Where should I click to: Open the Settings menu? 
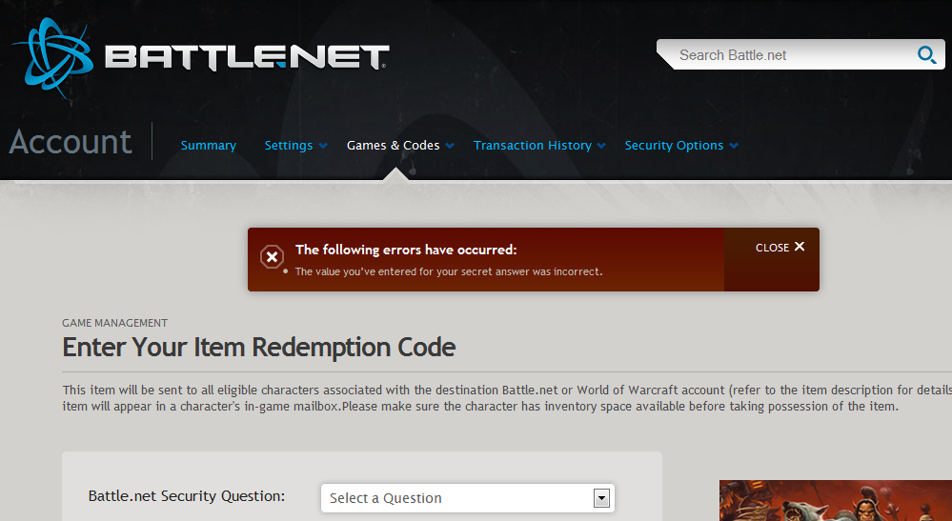point(289,146)
